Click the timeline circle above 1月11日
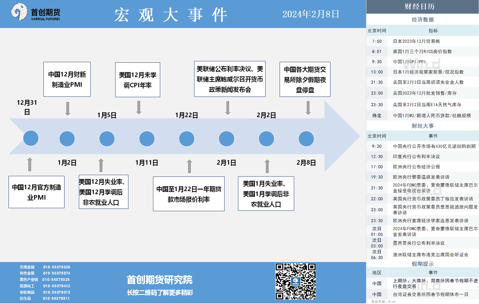The width and height of the screenshot is (479, 304). tap(147, 139)
